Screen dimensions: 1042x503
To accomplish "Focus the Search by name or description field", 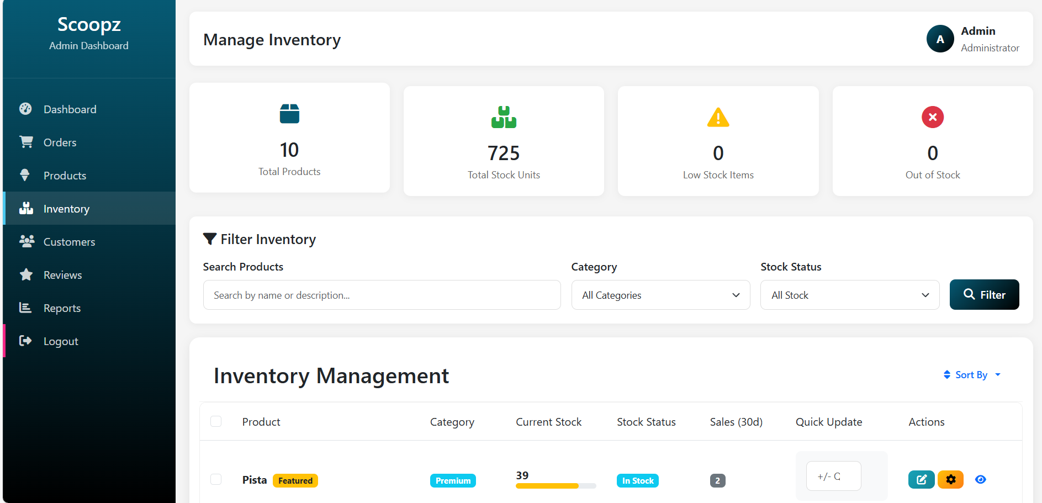I will coord(382,295).
